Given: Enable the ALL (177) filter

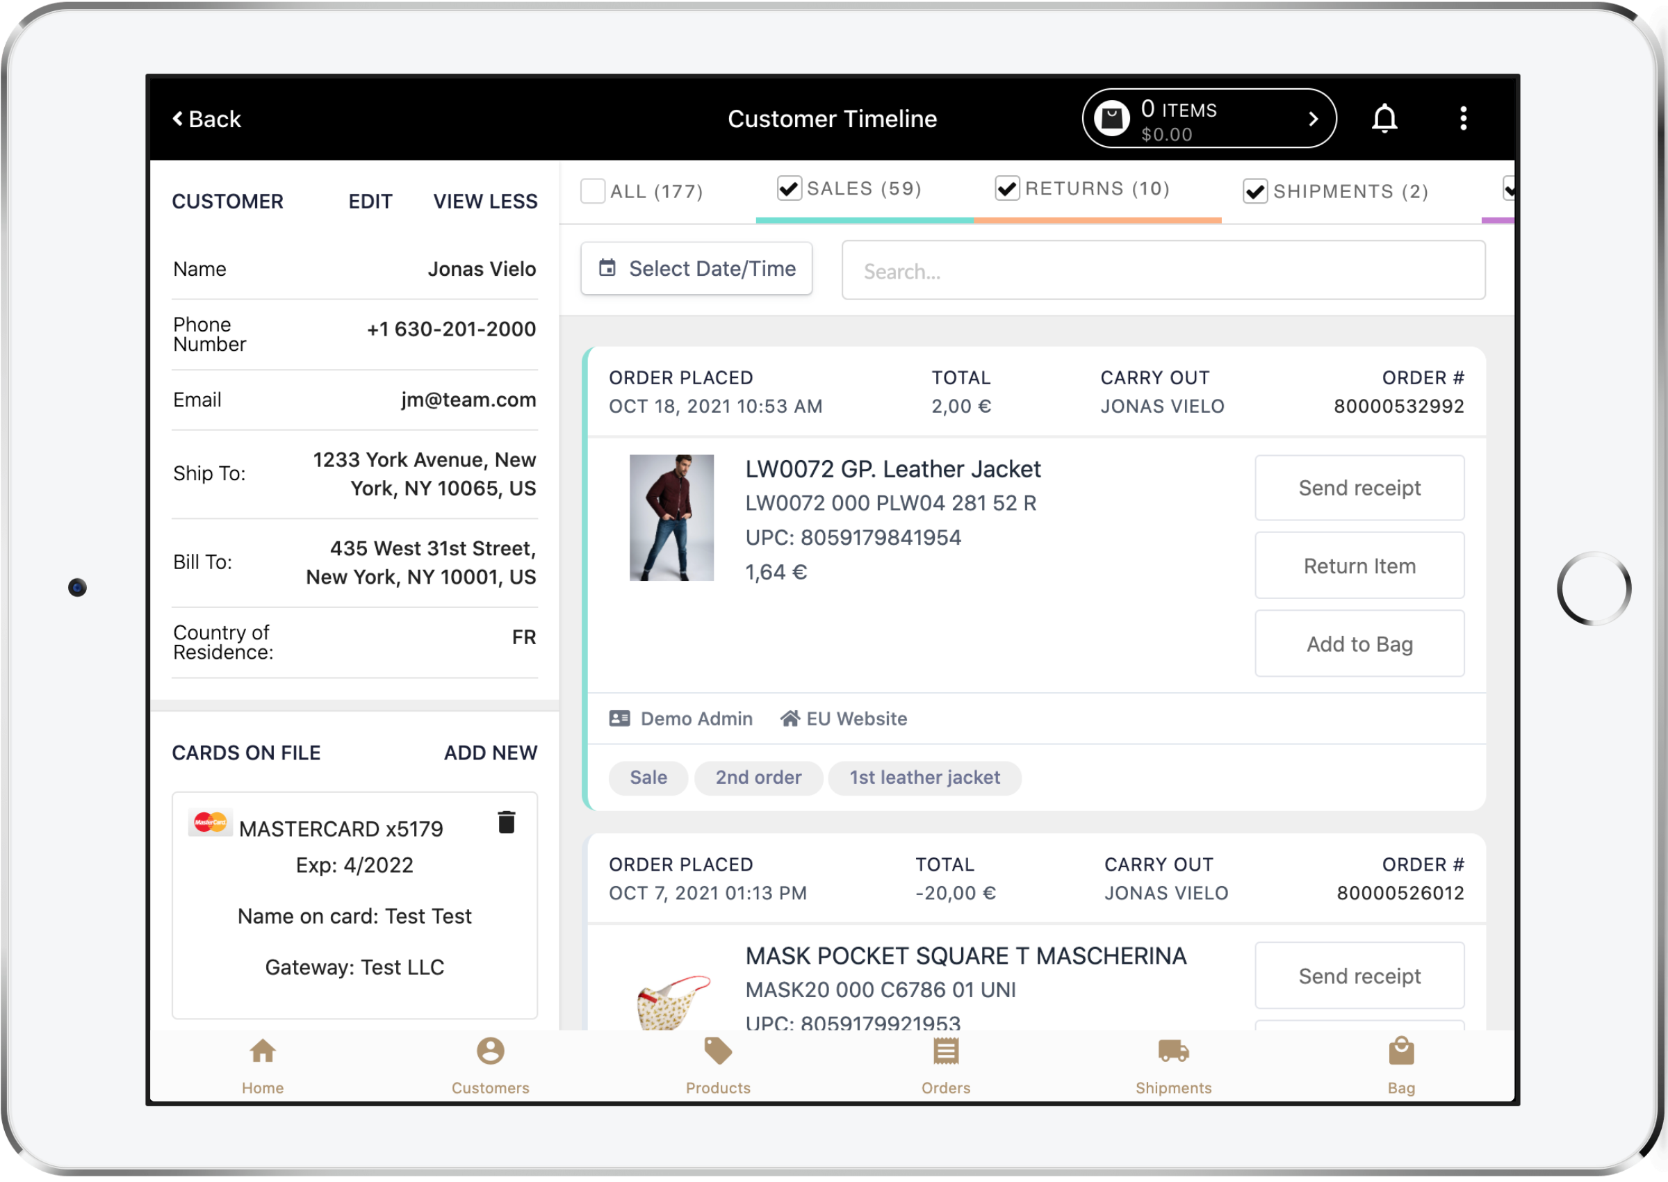Looking at the screenshot, I should pos(592,190).
